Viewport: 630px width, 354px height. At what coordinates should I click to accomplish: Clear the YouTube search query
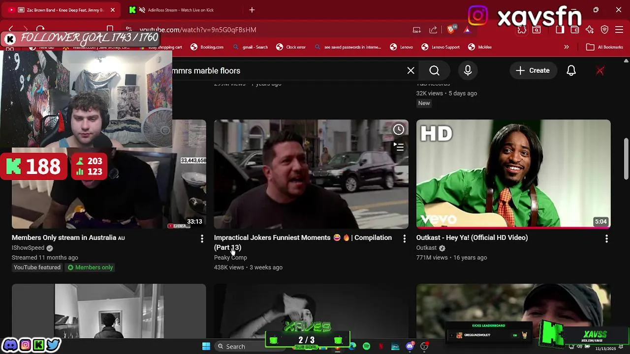411,71
